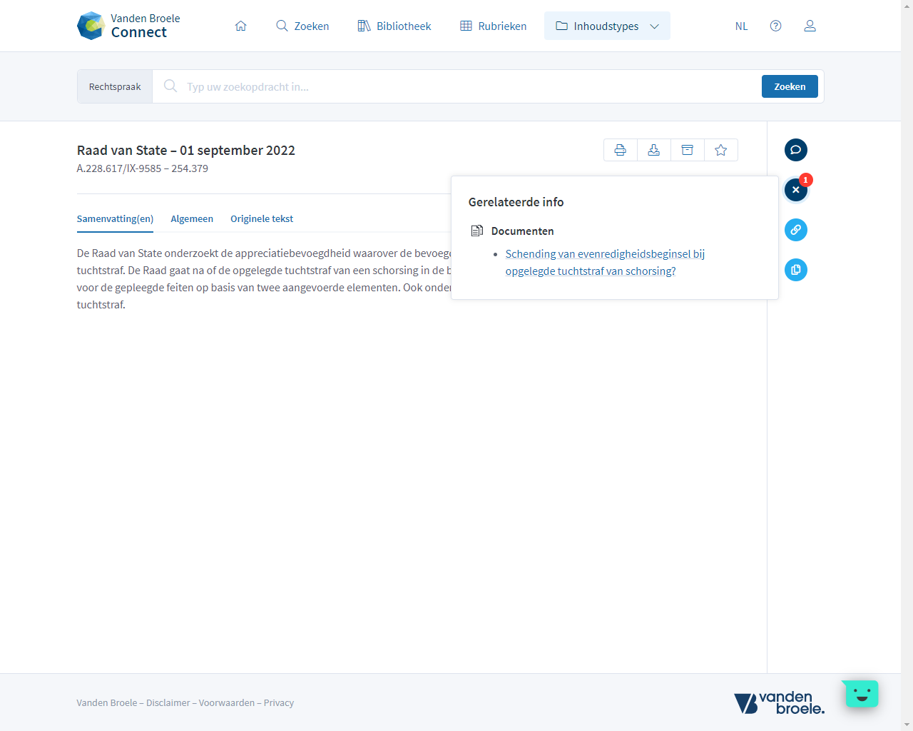Open the help question mark icon
This screenshot has width=913, height=731.
[776, 26]
